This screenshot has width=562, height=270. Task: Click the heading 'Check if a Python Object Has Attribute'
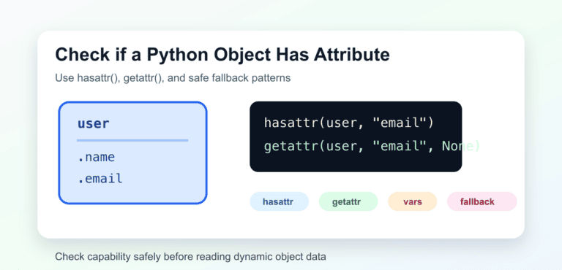pyautogui.click(x=222, y=55)
